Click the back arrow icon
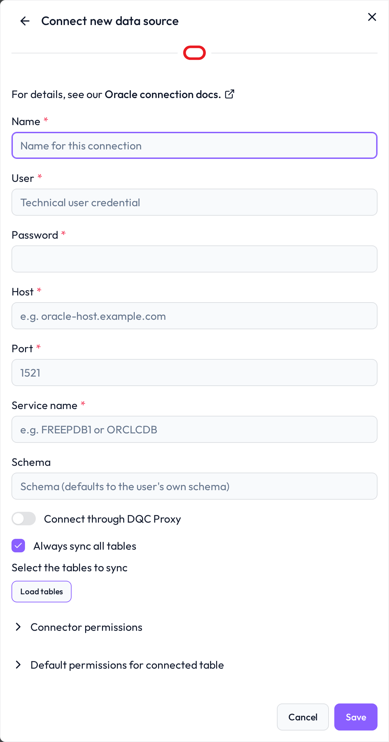Viewport: 389px width, 742px height. [25, 21]
